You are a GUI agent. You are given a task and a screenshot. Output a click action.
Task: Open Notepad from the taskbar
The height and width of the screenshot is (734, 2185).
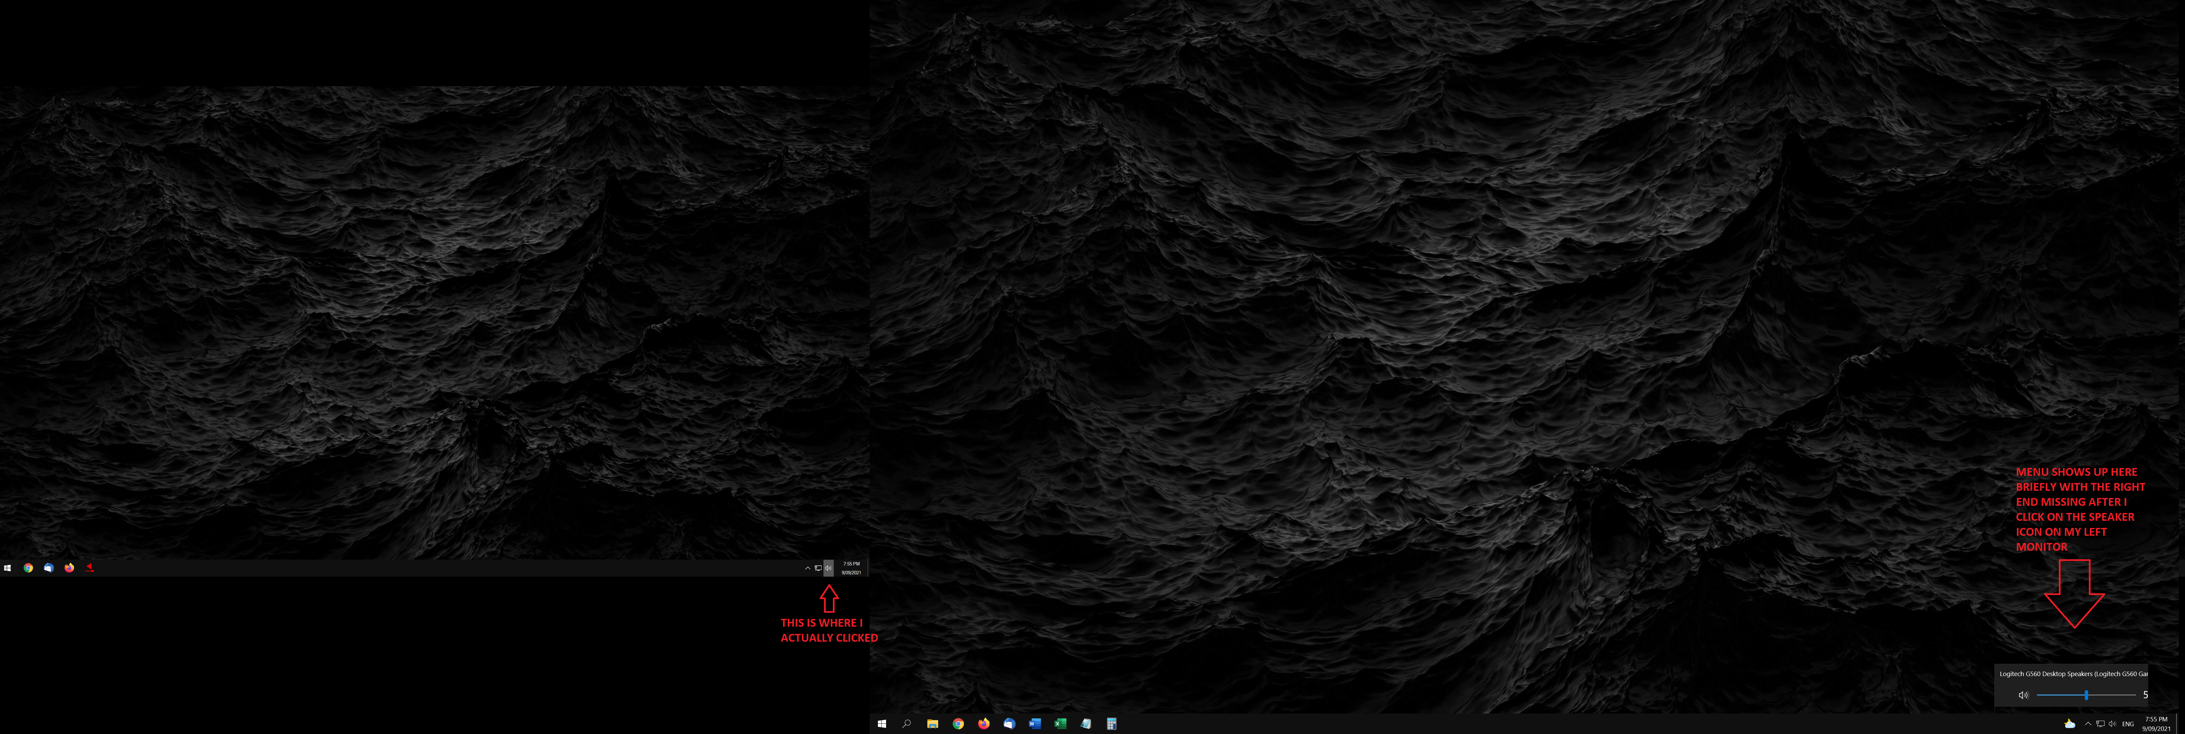(x=1086, y=724)
